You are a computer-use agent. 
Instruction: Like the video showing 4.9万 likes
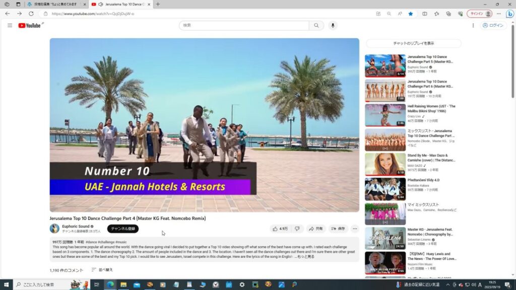(x=280, y=229)
